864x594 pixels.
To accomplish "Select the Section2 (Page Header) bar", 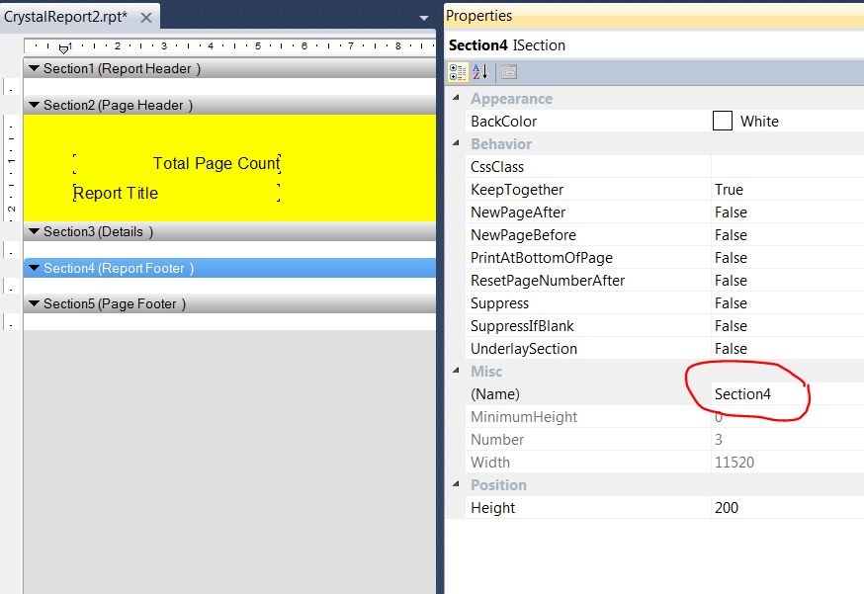I will 229,105.
